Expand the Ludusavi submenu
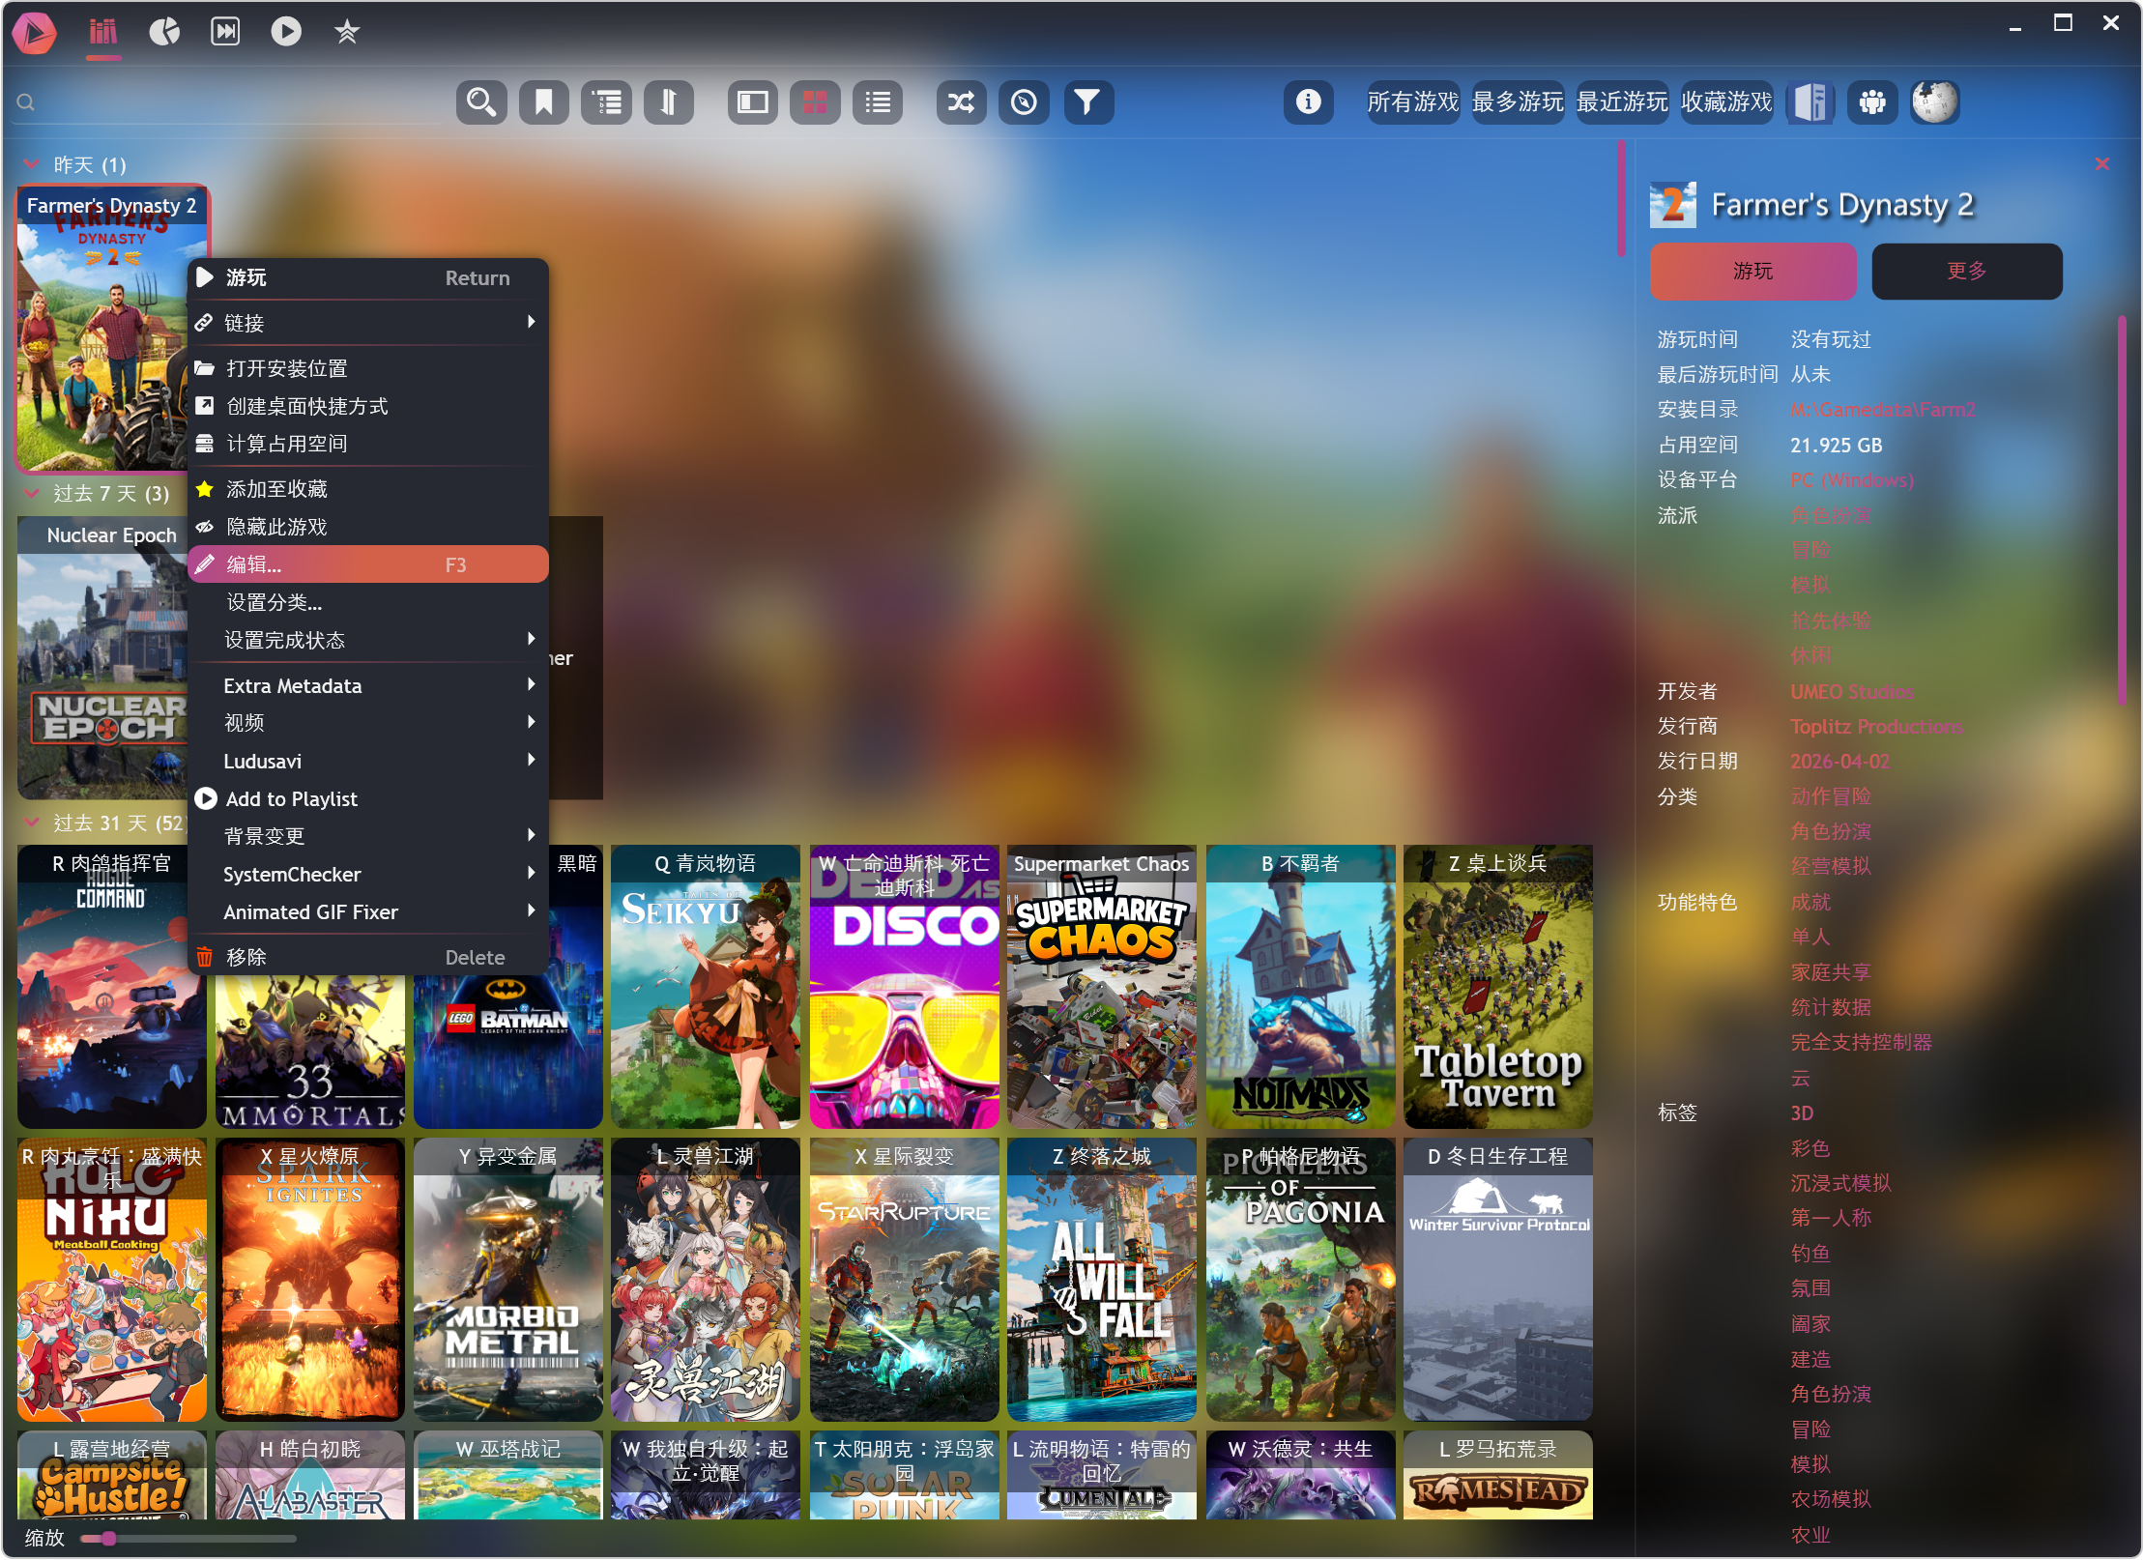This screenshot has width=2143, height=1560. [368, 762]
